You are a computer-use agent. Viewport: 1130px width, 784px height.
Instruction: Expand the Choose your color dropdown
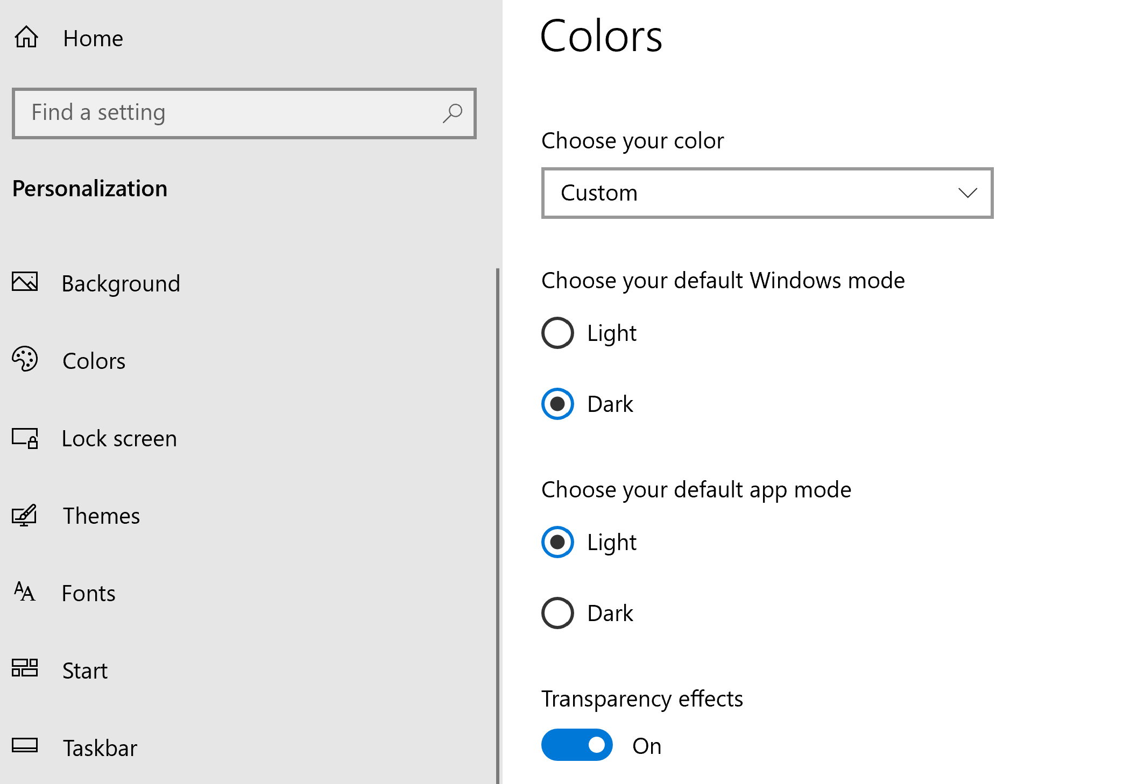click(767, 192)
